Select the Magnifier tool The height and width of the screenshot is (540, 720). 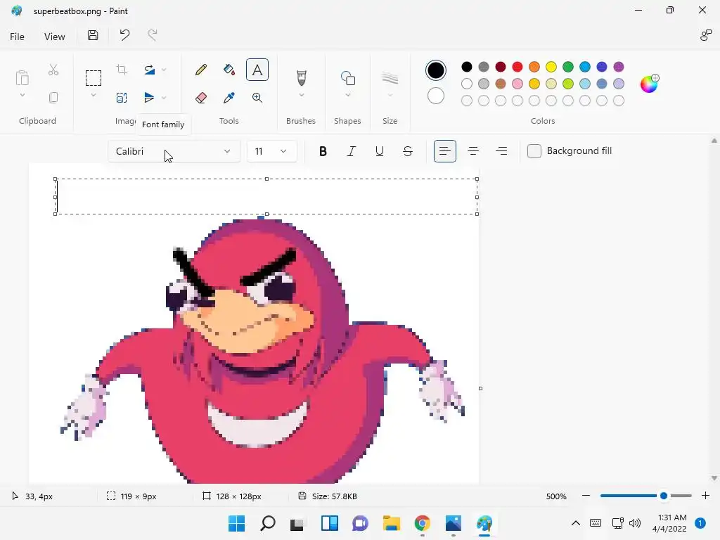pyautogui.click(x=257, y=97)
